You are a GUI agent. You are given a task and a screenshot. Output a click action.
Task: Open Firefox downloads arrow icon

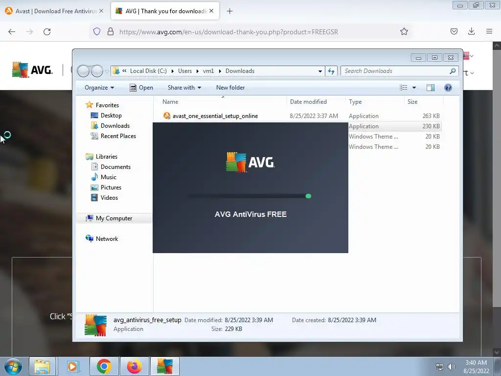(x=471, y=31)
